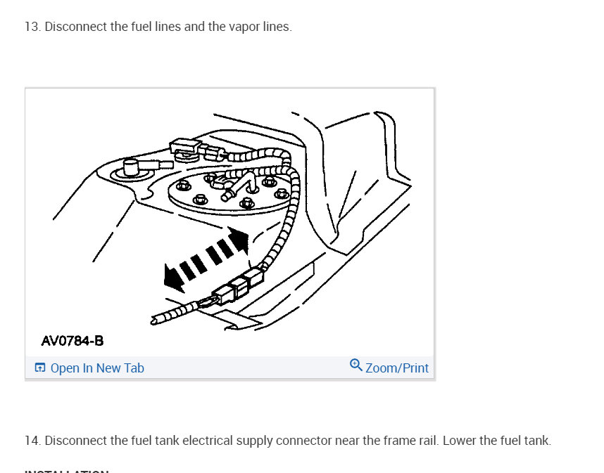The width and height of the screenshot is (604, 473).
Task: Click the vapor valve cap on tank top
Action: [131, 168]
